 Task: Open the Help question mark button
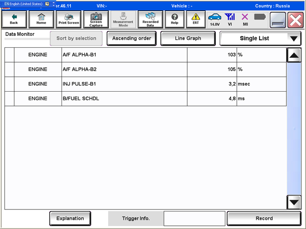pos(174,19)
